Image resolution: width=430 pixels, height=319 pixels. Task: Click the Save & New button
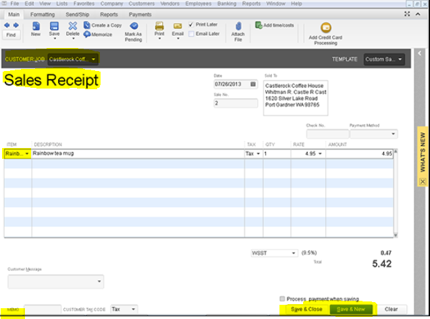pos(350,309)
